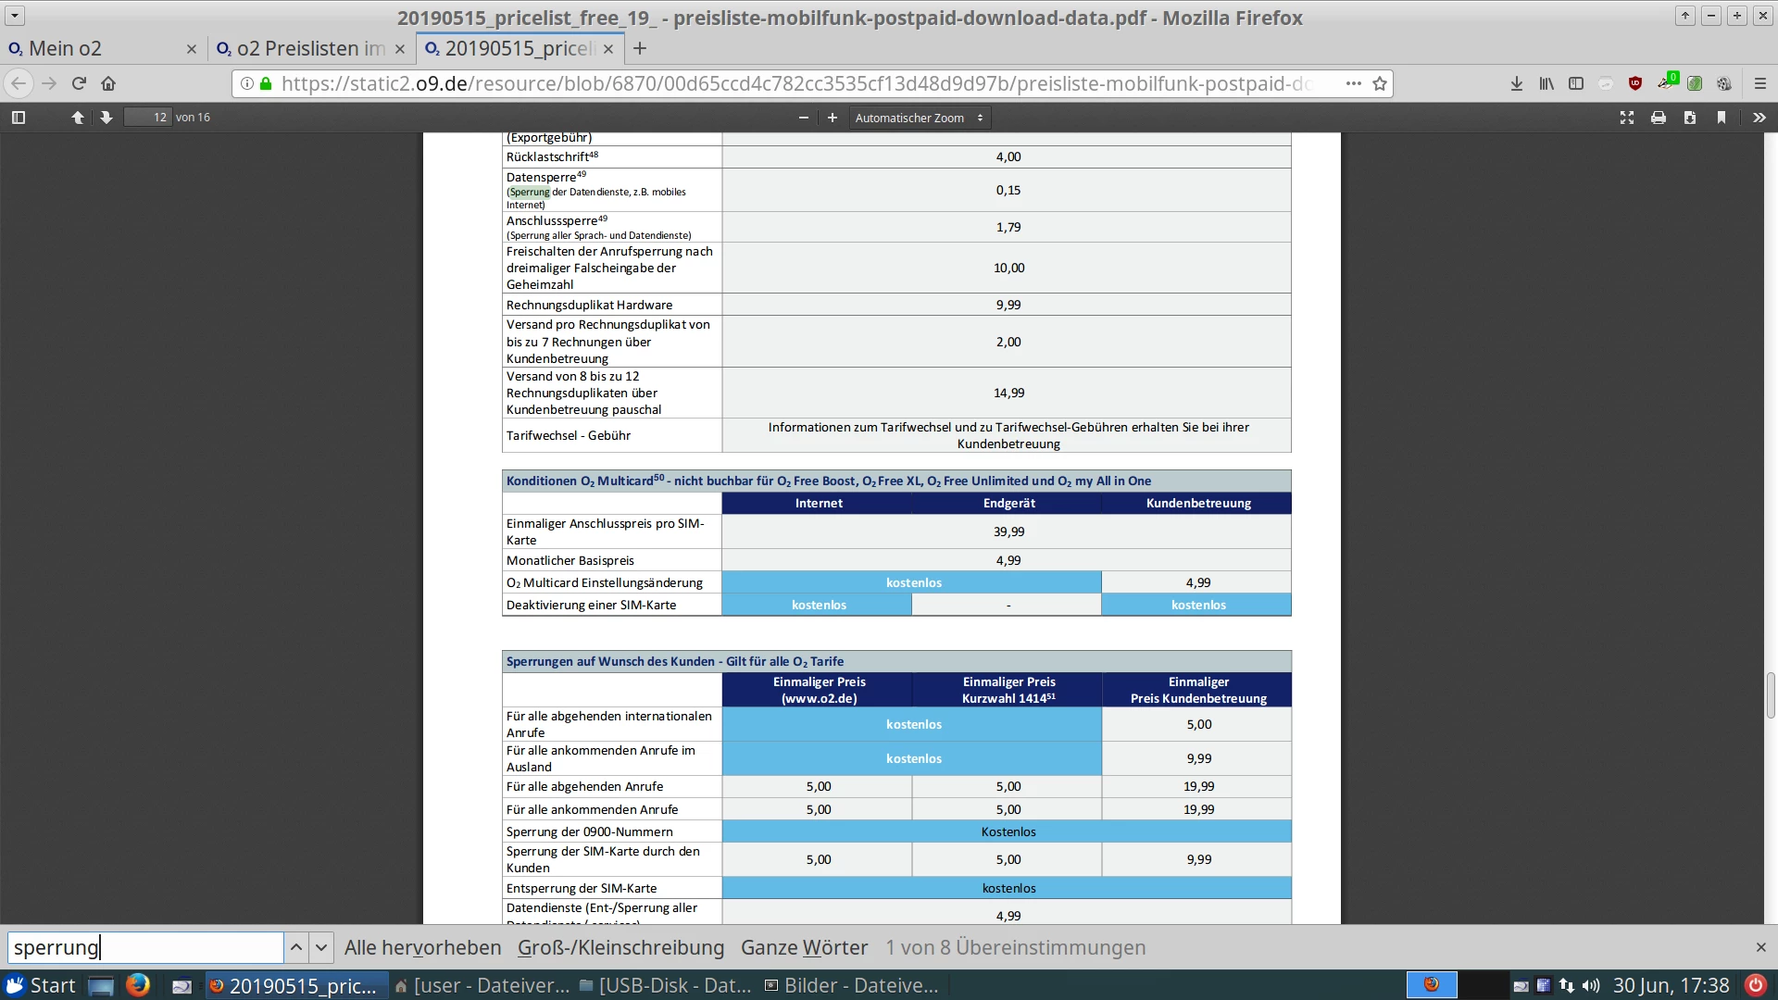Toggle 'Alle hervorheben' option
Screen dimensions: 1778x1000
coord(422,947)
